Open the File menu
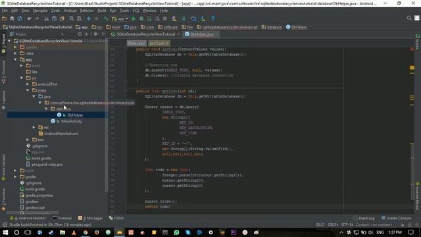Viewport: 421px width, 237px height. (x=5, y=11)
